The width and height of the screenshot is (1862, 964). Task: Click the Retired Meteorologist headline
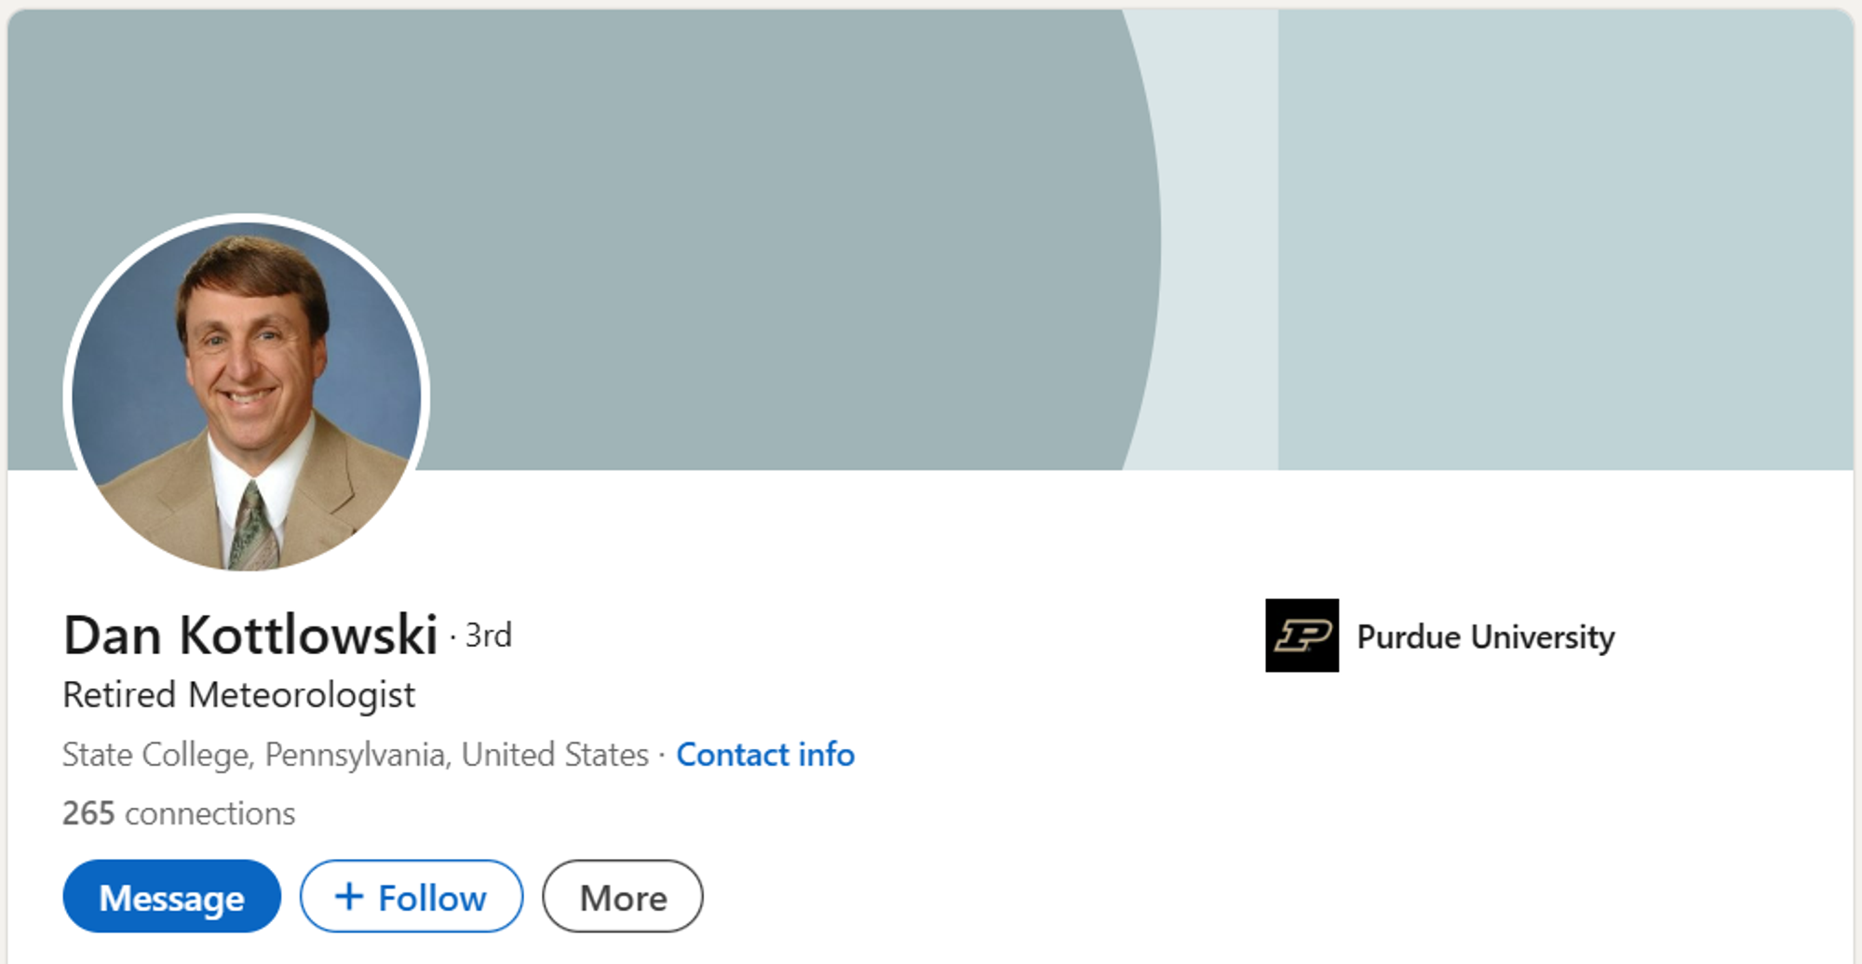click(239, 695)
